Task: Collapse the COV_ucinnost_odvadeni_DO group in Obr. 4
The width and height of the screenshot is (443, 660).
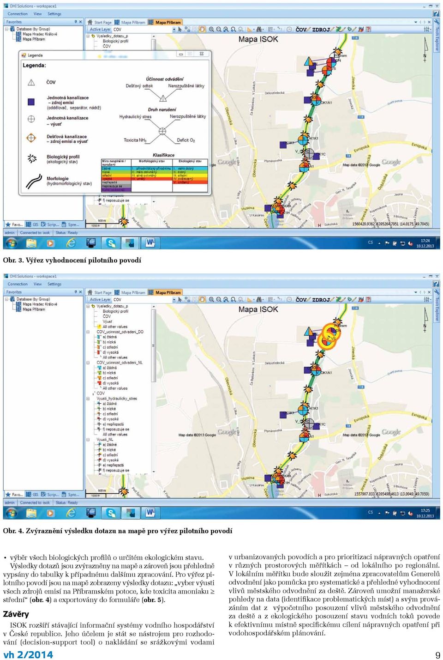Action: 88,332
